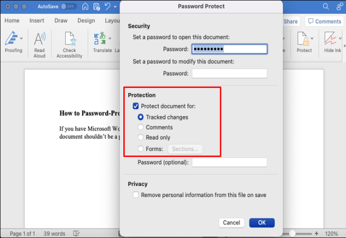Viewport: 346px width, 238px height.
Task: Click the OK button
Action: pos(262,222)
